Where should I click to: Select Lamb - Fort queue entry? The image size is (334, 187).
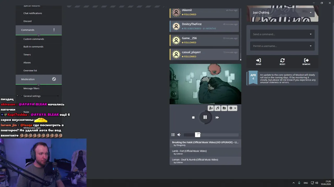pos(205,152)
